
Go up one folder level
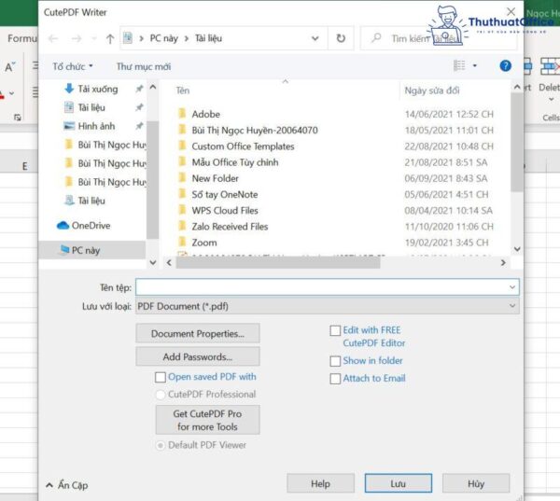tap(110, 38)
